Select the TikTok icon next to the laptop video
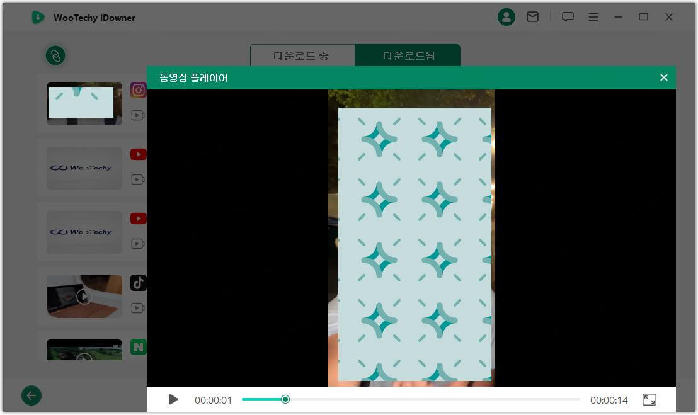This screenshot has height=415, width=698. [x=138, y=283]
